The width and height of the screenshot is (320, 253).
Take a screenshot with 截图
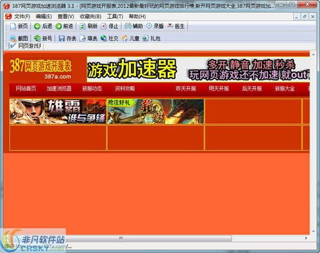point(19,39)
